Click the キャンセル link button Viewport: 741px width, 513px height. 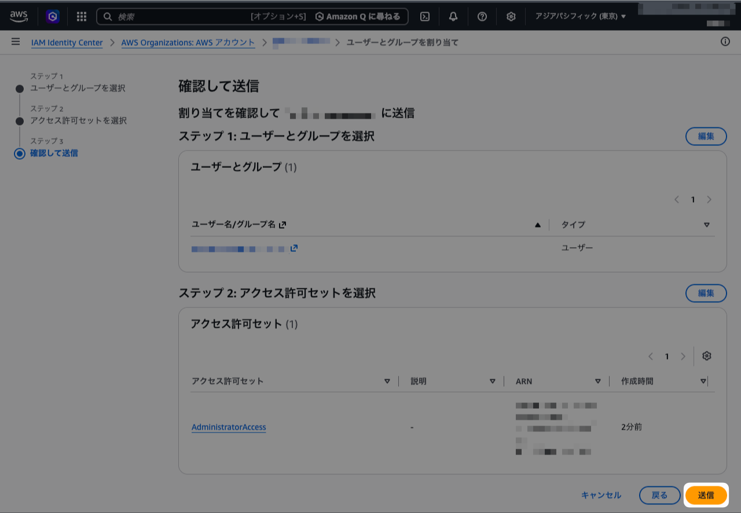click(601, 495)
